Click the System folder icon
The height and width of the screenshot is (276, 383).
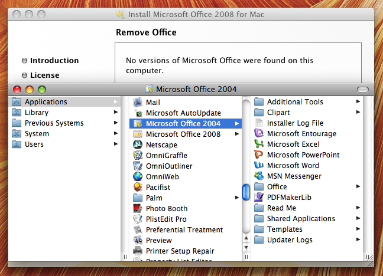(x=17, y=133)
